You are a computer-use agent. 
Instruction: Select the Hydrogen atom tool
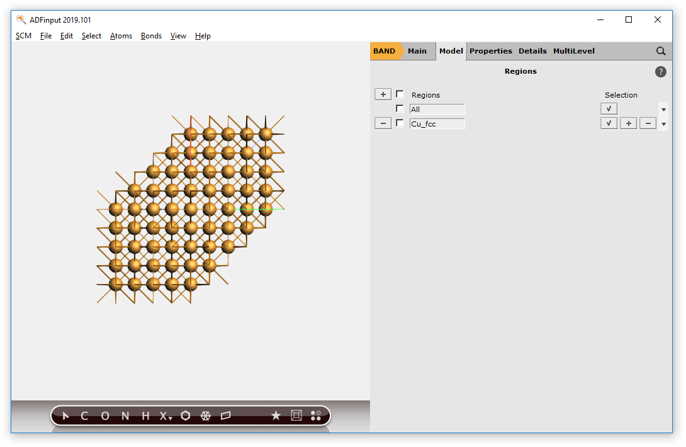coord(144,416)
